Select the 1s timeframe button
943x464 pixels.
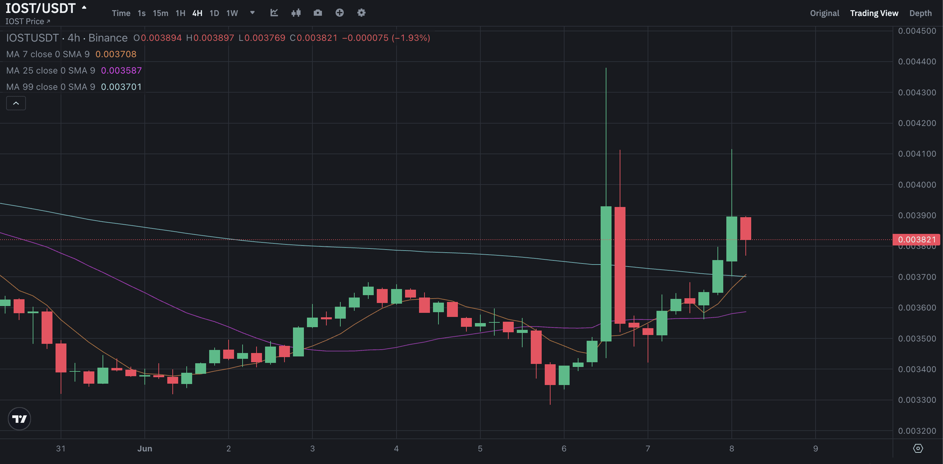coord(142,13)
